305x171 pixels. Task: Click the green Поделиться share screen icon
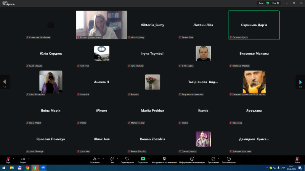tap(143, 159)
